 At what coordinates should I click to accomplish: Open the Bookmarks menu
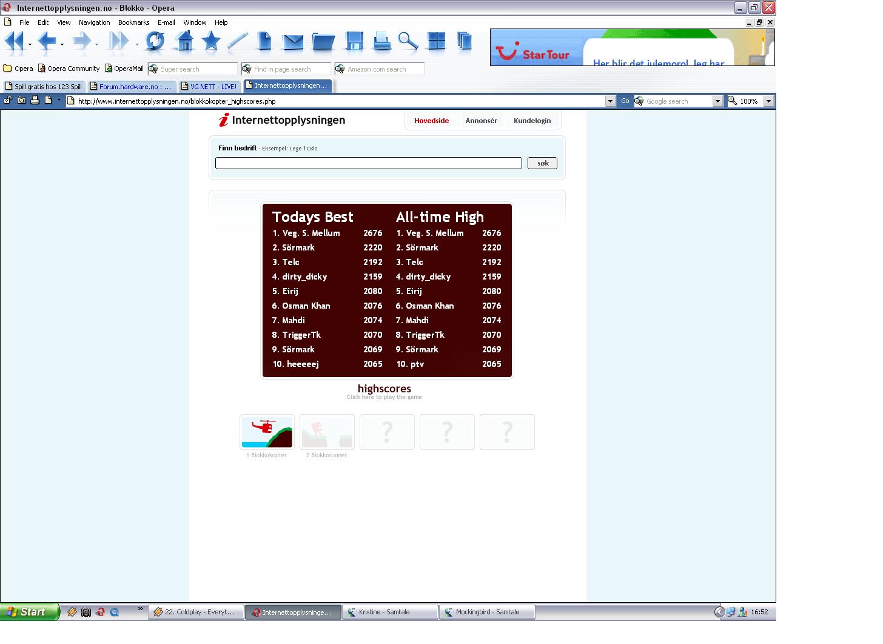click(x=133, y=22)
